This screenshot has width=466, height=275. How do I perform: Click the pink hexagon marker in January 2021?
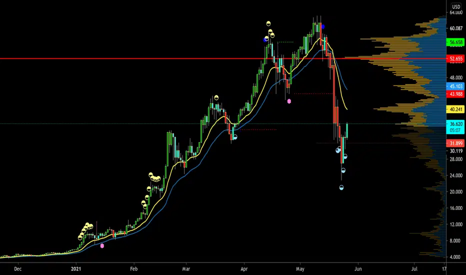tap(102, 246)
